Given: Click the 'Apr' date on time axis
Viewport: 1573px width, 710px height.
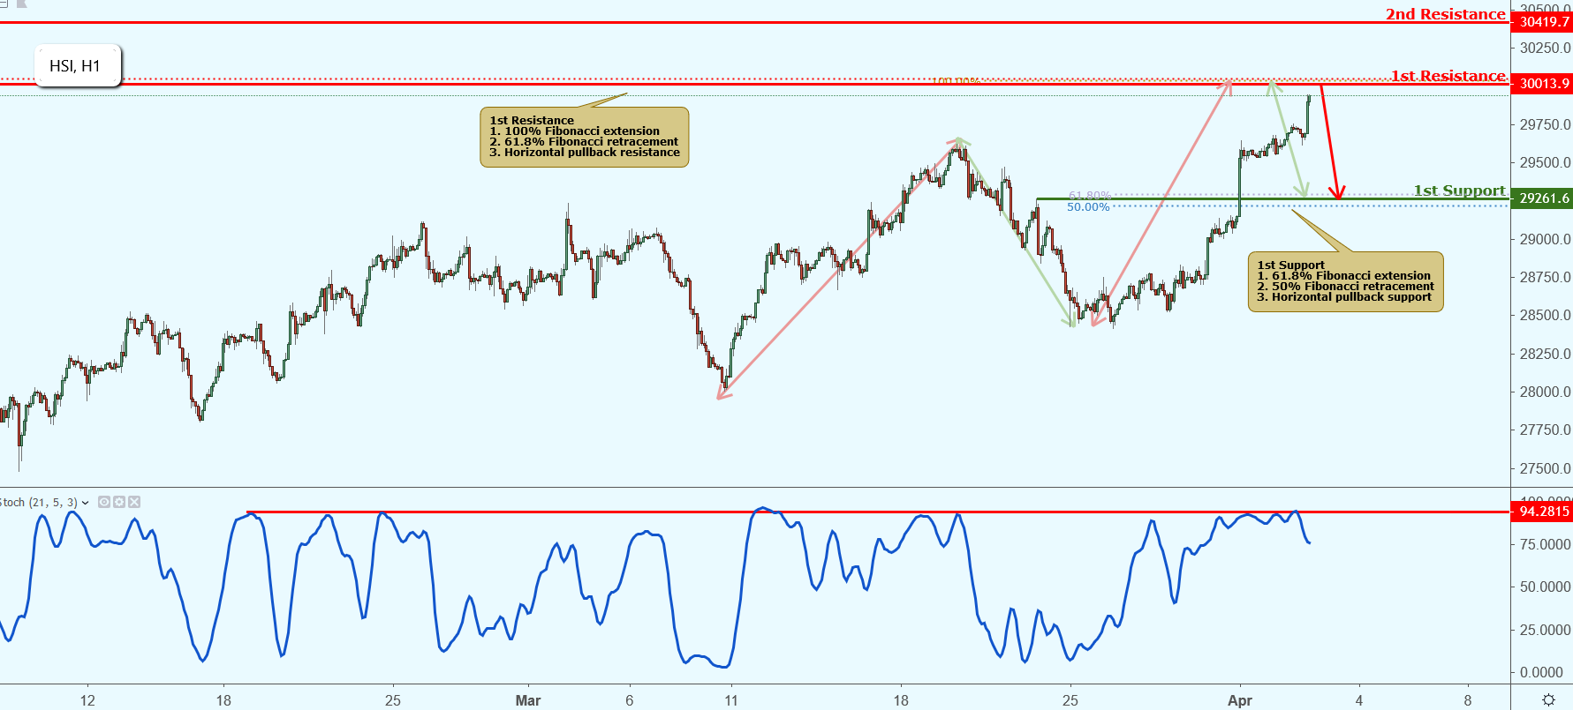Looking at the screenshot, I should 1240,700.
